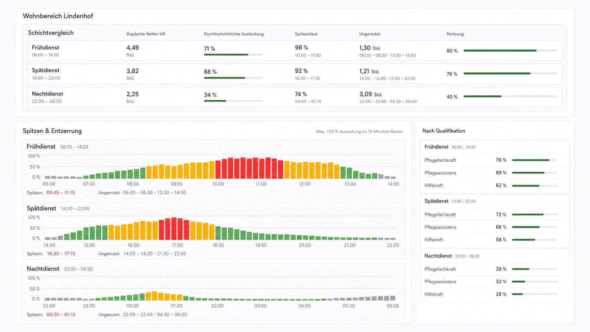Screen dimensions: 590x332
Task: Click the "72 %" Pflegefachkraft value
Action: pos(501,214)
